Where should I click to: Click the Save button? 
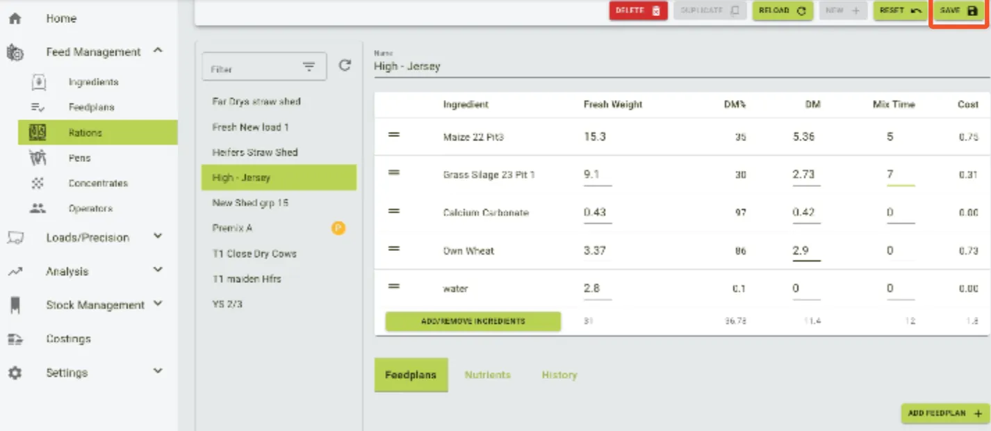[958, 11]
